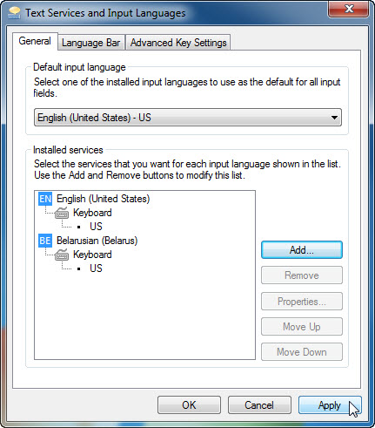Image resolution: width=375 pixels, height=428 pixels.
Task: Open the Language Bar tab
Action: pos(90,43)
